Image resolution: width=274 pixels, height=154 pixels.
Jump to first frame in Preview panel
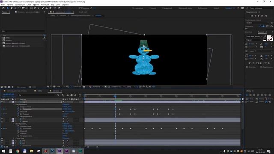pos(252,16)
